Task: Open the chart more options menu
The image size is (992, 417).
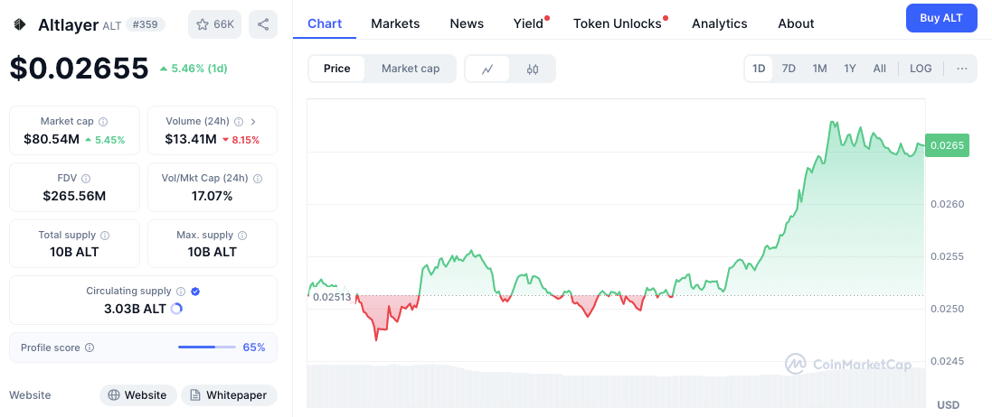Action: point(961,69)
